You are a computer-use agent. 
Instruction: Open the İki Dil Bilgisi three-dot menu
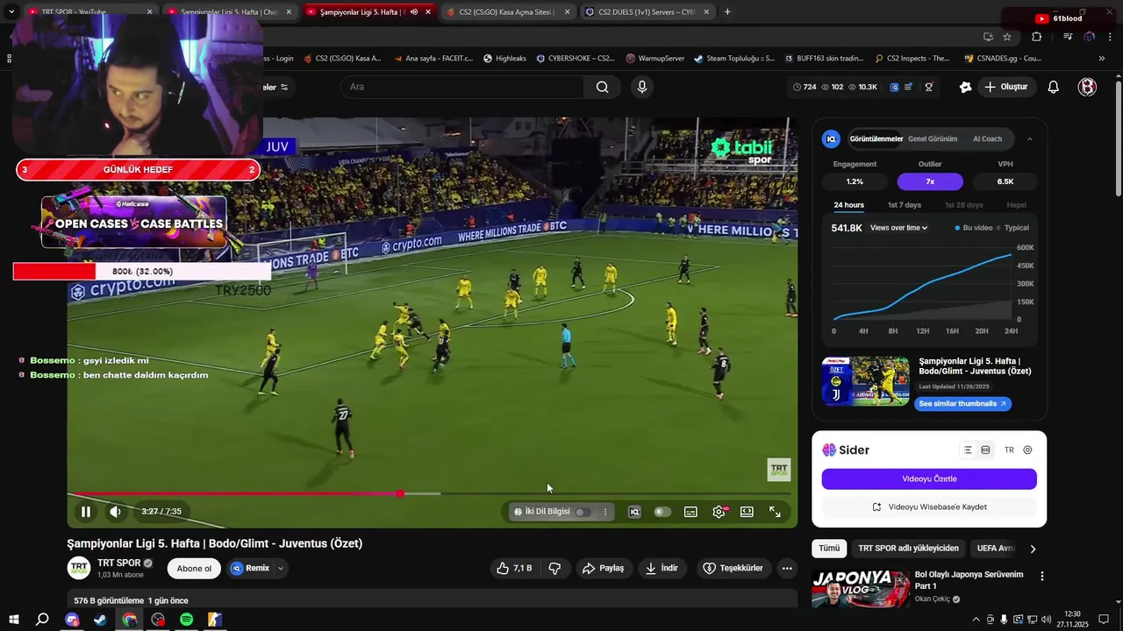point(604,512)
